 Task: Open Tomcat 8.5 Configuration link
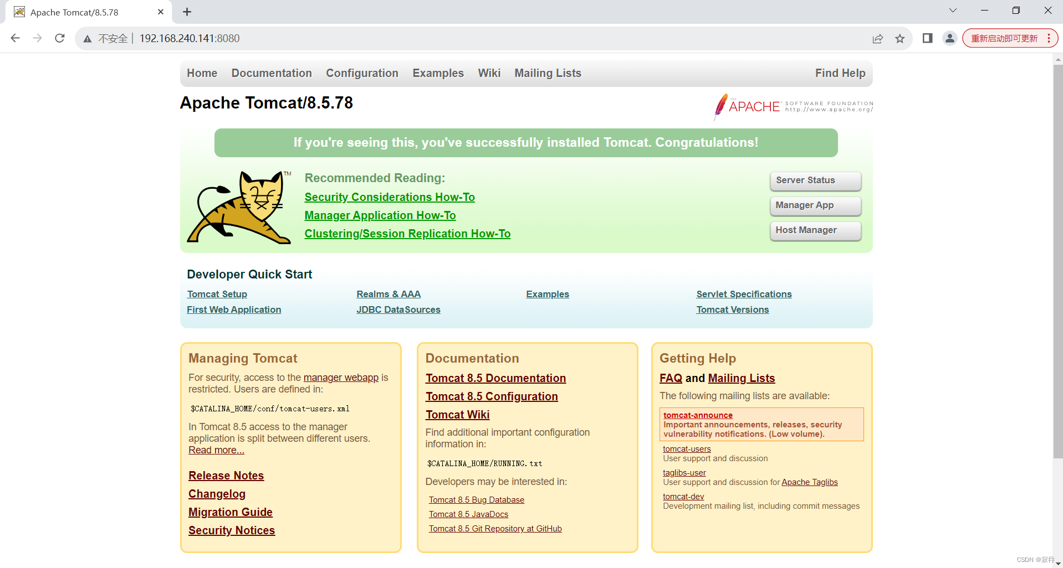(492, 396)
